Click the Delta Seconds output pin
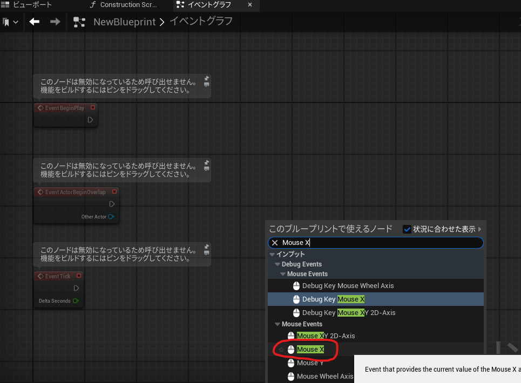This screenshot has width=521, height=383. click(x=76, y=301)
